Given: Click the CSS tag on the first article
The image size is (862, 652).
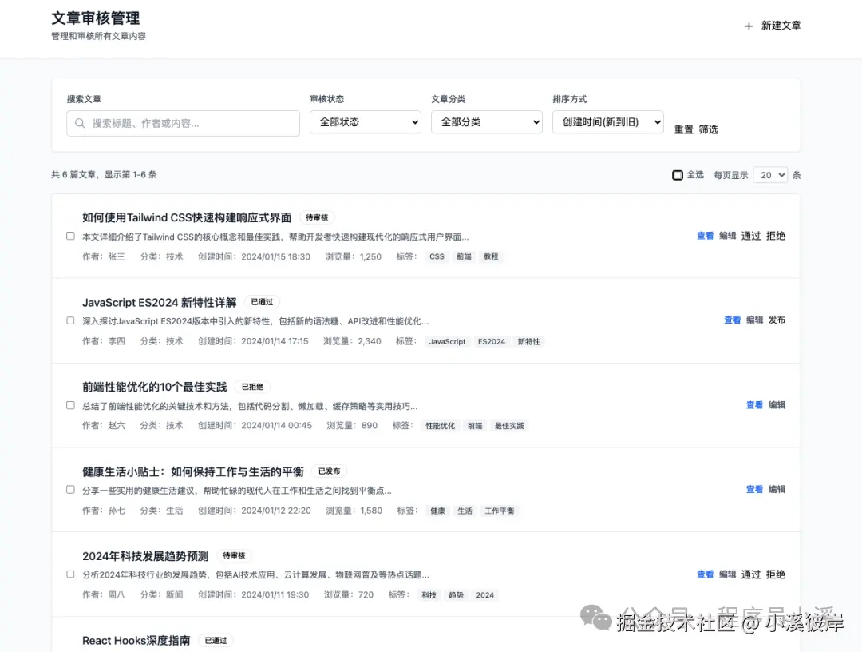Looking at the screenshot, I should point(437,256).
